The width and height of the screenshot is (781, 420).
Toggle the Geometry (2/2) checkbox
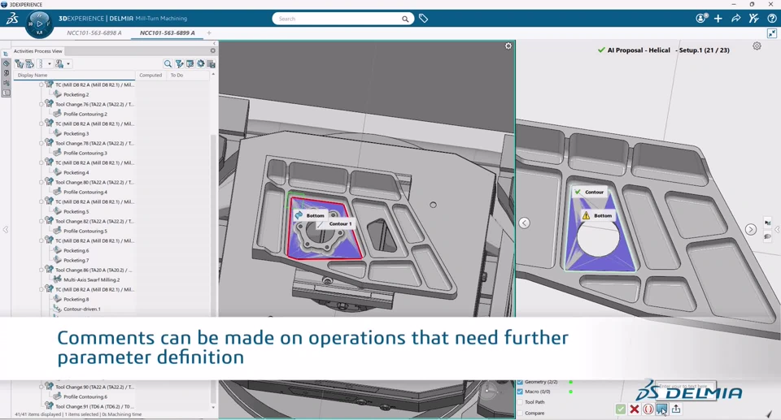pyautogui.click(x=520, y=382)
